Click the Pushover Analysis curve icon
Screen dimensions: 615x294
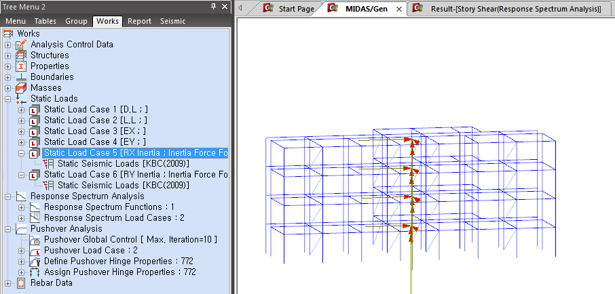[21, 228]
